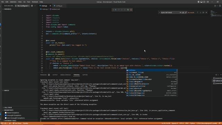Open the Run menu
Screen dimensions: 222x125
click(x=28, y=2)
